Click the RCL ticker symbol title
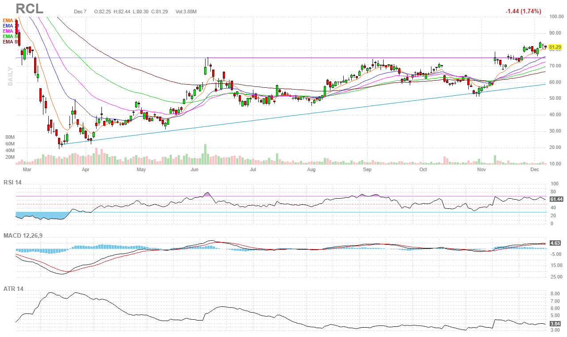Screen dimensions: 567x337 30,8
